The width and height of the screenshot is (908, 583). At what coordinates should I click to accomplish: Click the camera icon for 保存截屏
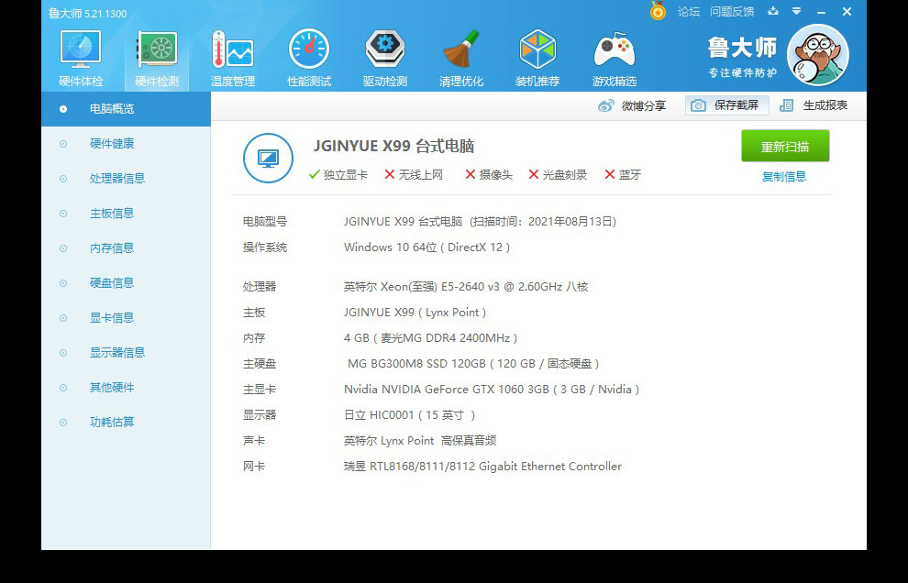(x=698, y=105)
